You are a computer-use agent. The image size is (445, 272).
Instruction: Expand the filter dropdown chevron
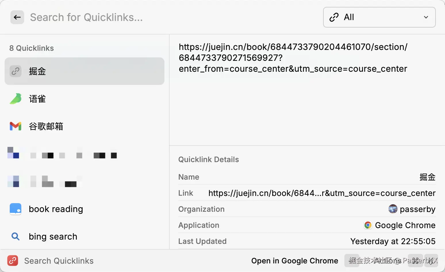click(426, 17)
